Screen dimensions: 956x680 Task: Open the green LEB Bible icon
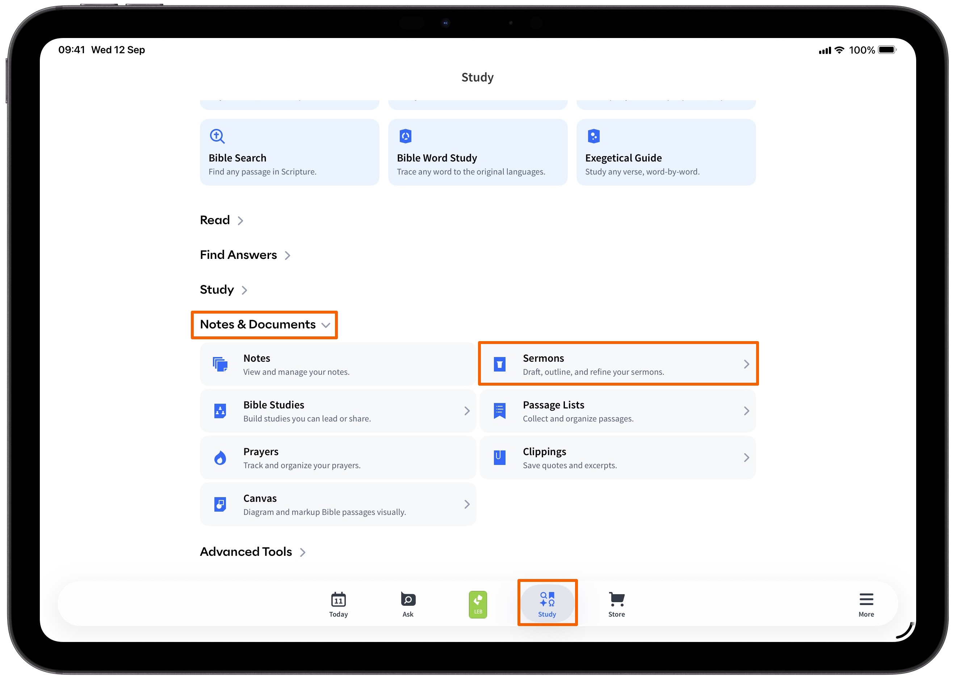coord(478,604)
